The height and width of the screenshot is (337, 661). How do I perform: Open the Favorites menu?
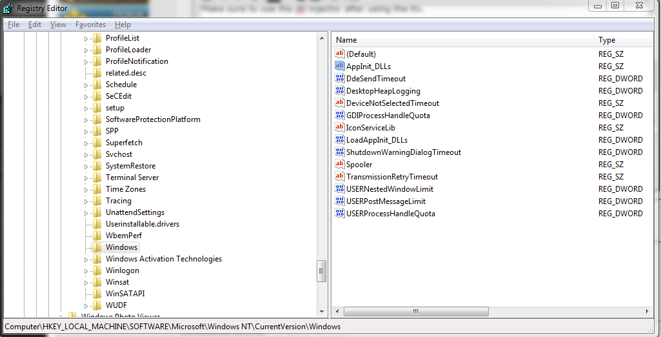point(91,25)
